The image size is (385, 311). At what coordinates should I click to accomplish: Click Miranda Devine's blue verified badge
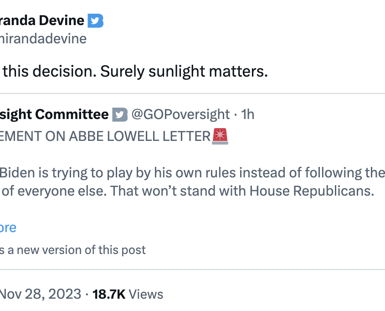96,21
